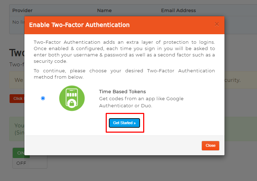
Task: Select the Time Based Tokens radio button
Action: coord(43,98)
